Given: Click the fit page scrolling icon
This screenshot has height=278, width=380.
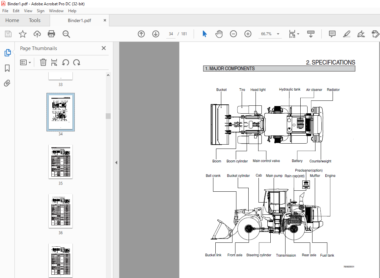Looking at the screenshot, I should [x=292, y=34].
